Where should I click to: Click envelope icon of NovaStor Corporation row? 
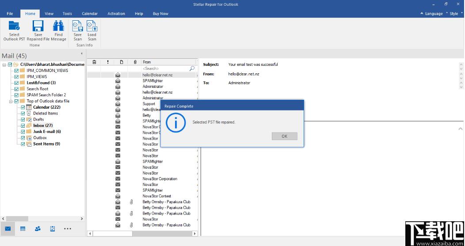pos(118,179)
